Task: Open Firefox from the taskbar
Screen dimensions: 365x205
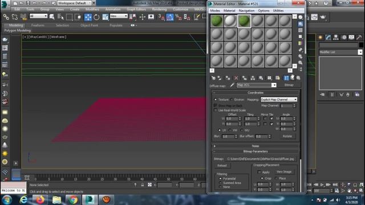Action: click(x=40, y=199)
